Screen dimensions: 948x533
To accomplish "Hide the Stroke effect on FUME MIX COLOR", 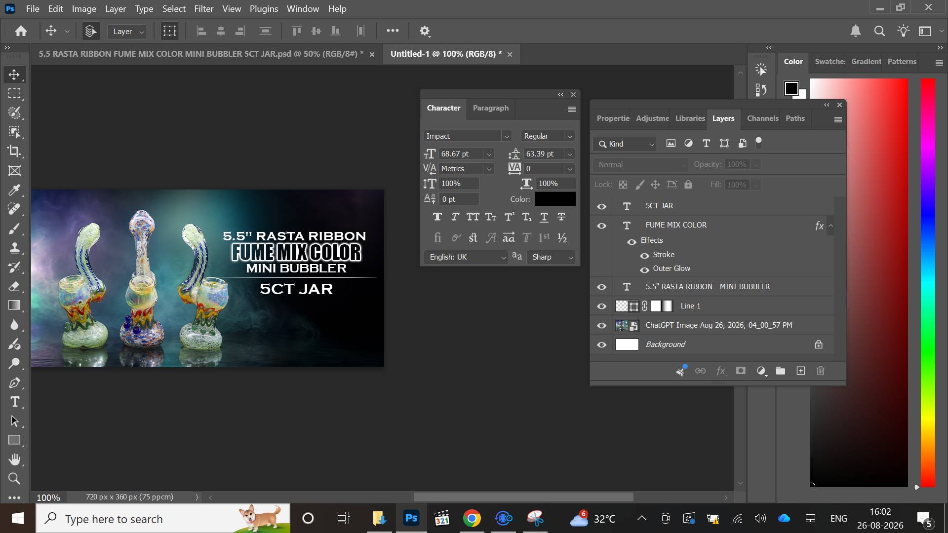I will (644, 255).
